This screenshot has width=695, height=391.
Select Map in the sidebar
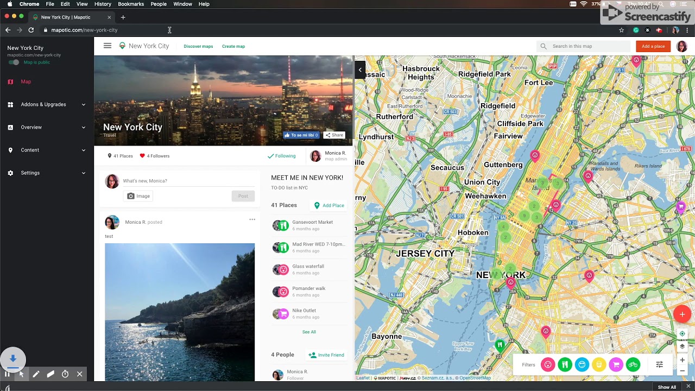click(x=26, y=81)
